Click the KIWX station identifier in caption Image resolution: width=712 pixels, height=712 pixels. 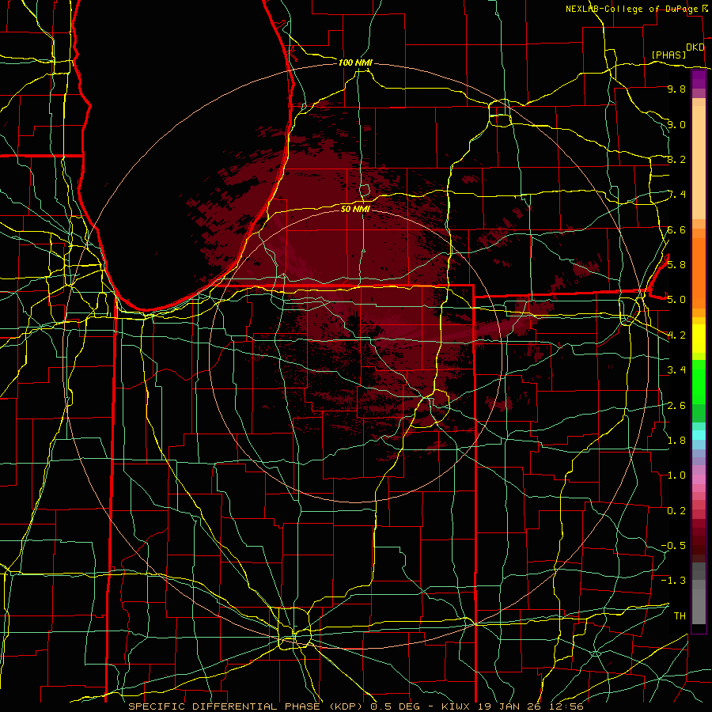tap(457, 706)
